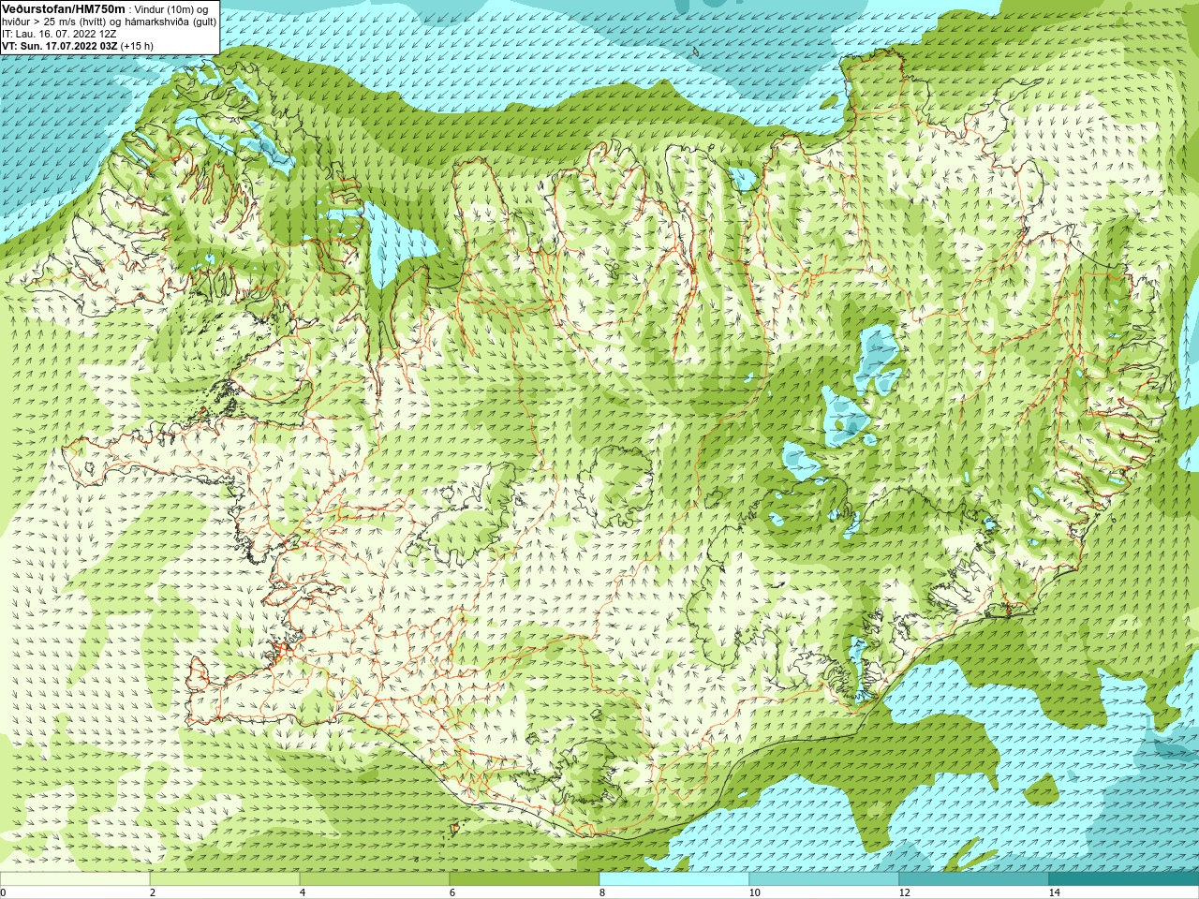1199x899 pixels.
Task: Click the 'Vindur (10m) og' label
Action: (172, 9)
